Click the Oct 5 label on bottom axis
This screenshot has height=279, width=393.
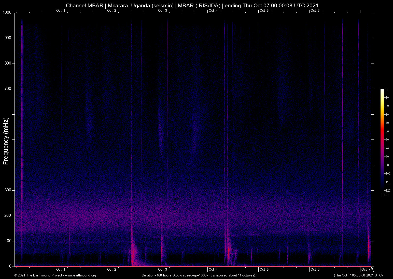(264, 269)
